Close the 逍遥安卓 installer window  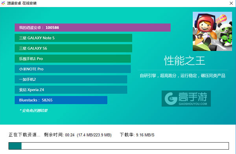231,3
